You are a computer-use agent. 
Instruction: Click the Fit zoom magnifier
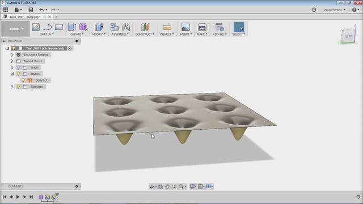tap(181, 186)
